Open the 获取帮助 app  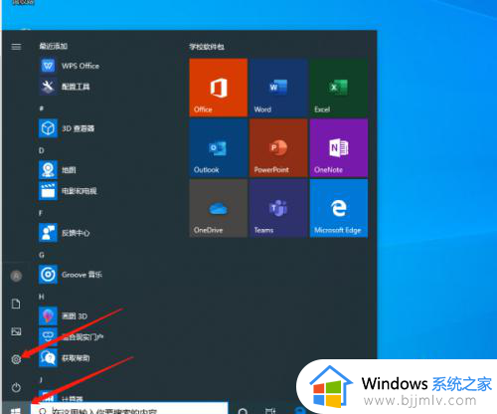coord(65,358)
